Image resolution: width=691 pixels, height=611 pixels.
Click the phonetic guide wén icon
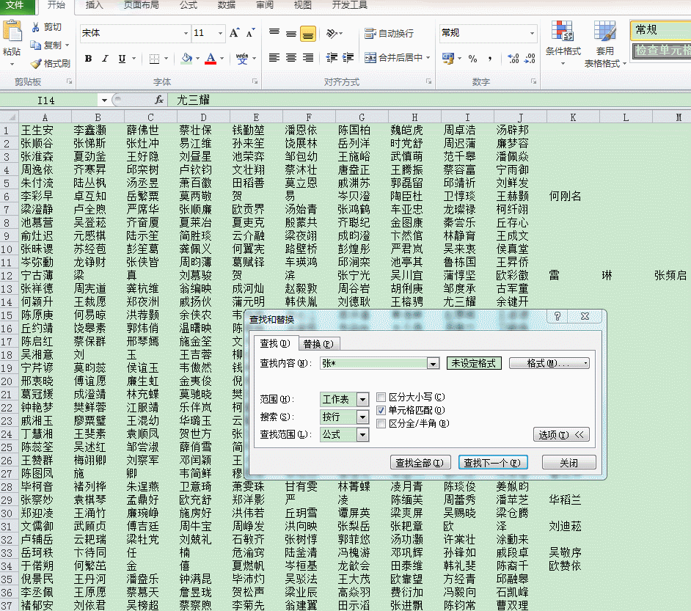tap(242, 59)
